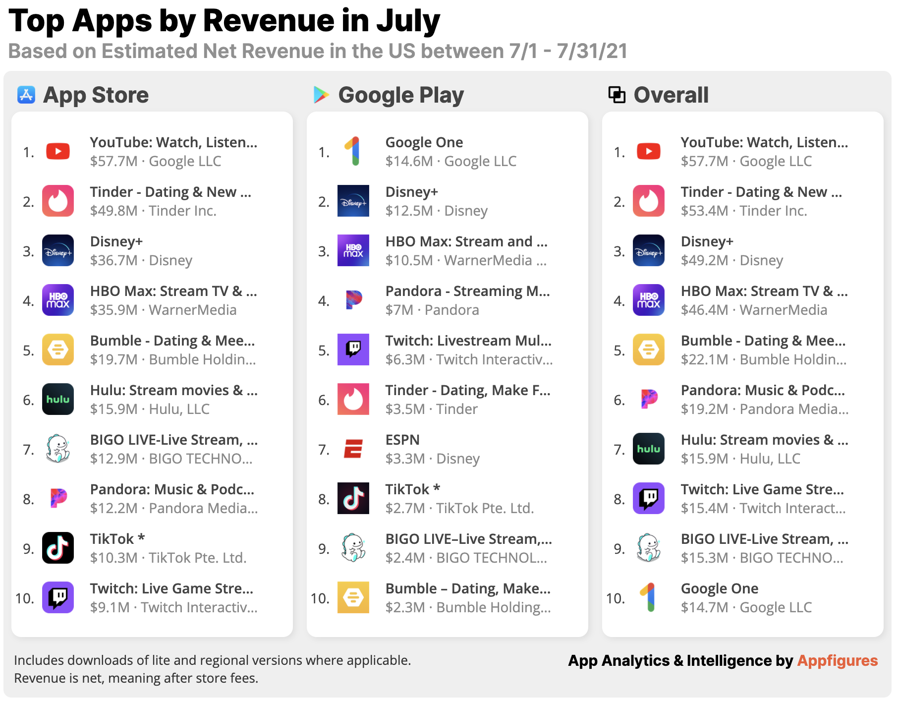Open the Appfigures link at the bottom
The image size is (897, 703).
click(x=838, y=661)
